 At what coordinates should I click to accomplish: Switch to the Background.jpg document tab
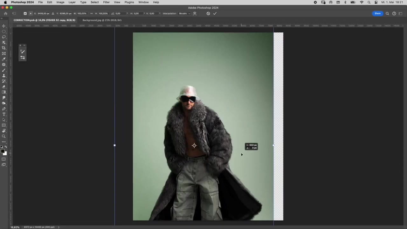pyautogui.click(x=102, y=20)
